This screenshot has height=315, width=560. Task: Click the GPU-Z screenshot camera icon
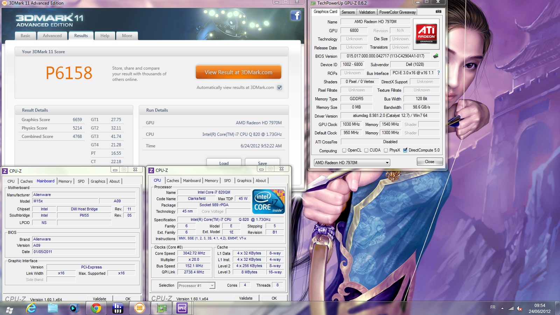pyautogui.click(x=438, y=12)
